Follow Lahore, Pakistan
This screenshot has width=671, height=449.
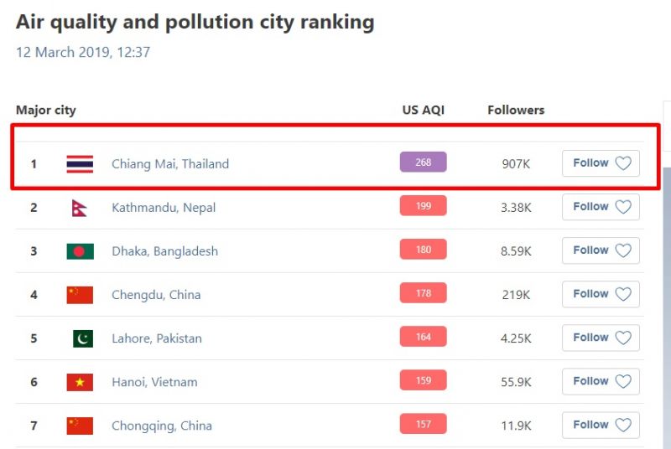coord(601,338)
